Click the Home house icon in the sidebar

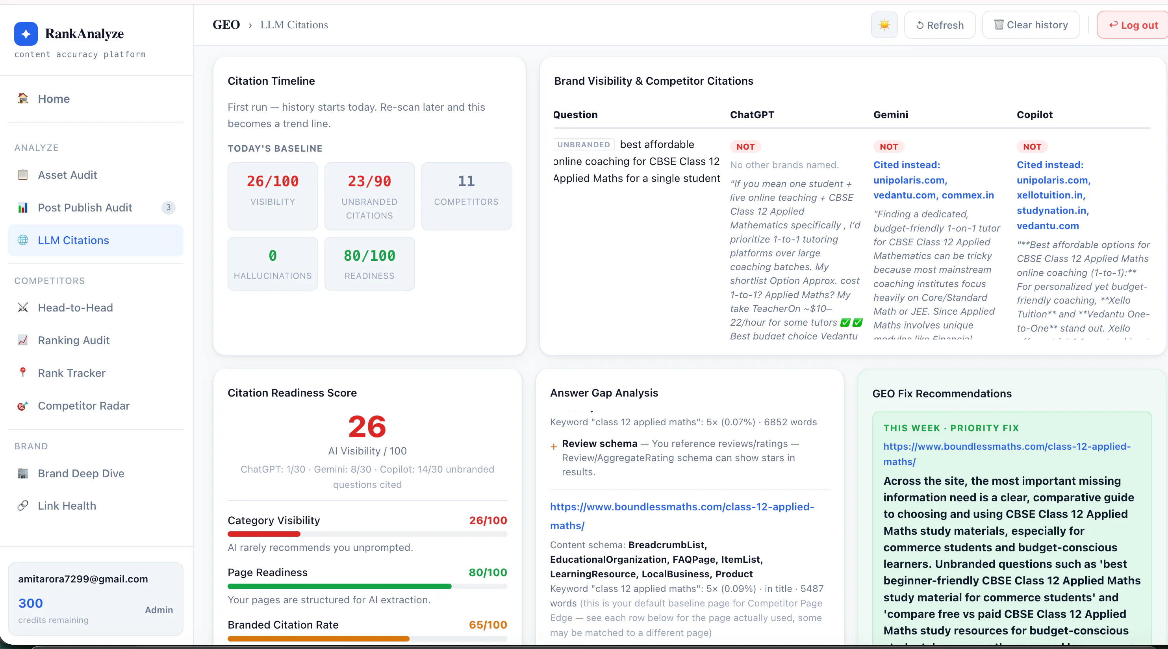(x=23, y=98)
